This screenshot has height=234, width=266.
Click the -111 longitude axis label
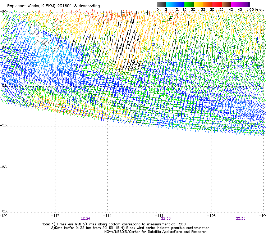coord(159,216)
